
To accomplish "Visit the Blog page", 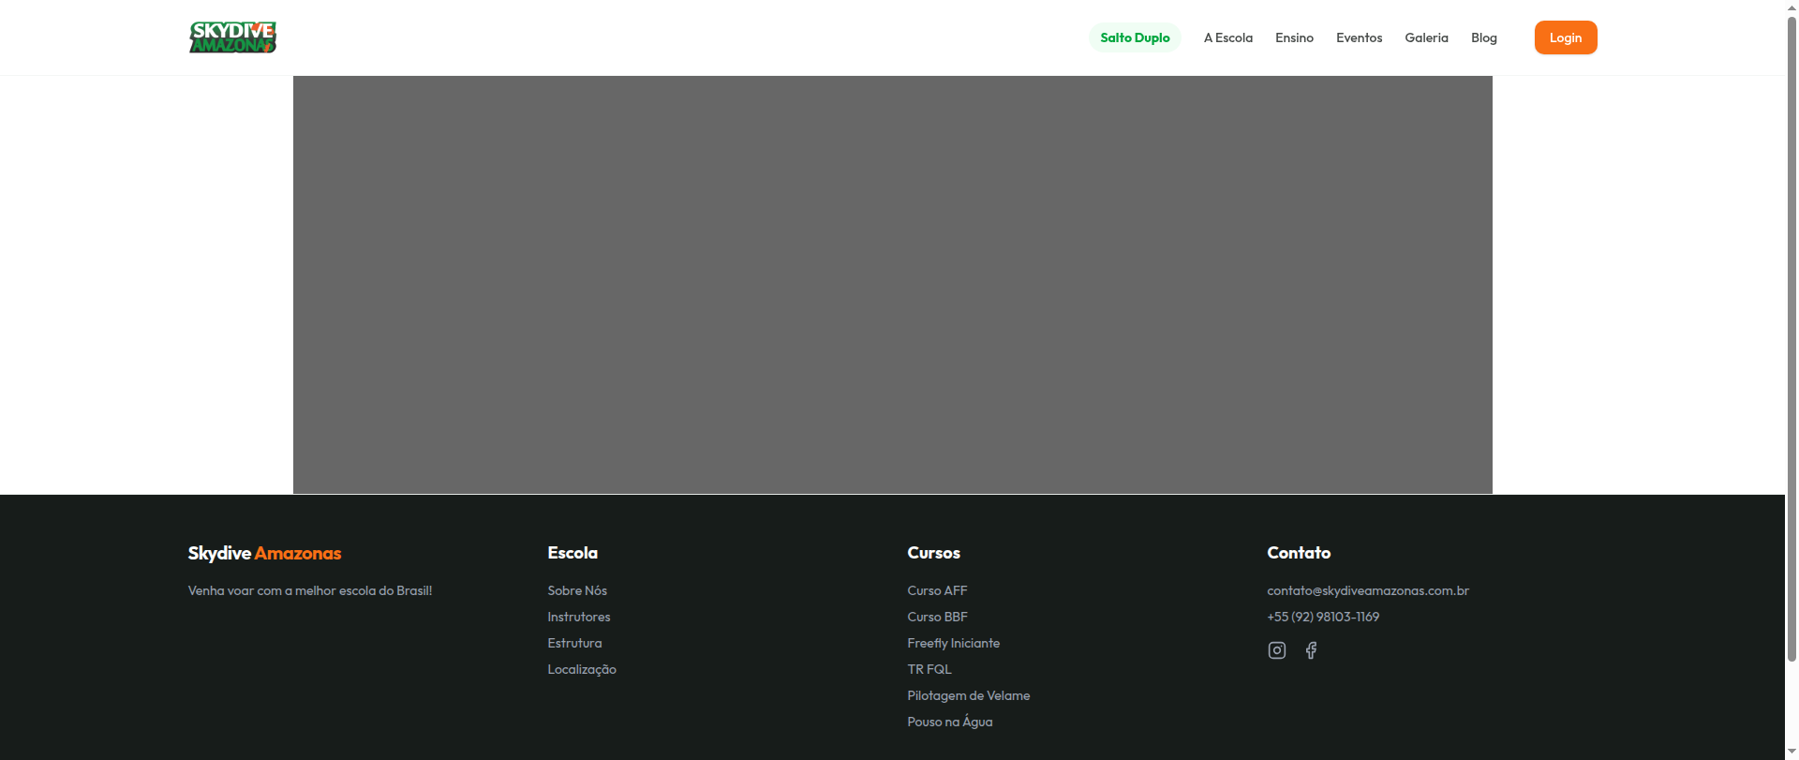I will click(1483, 37).
